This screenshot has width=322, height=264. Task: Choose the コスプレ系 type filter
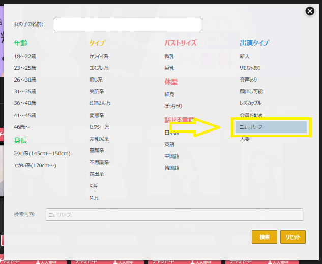pyautogui.click(x=99, y=68)
